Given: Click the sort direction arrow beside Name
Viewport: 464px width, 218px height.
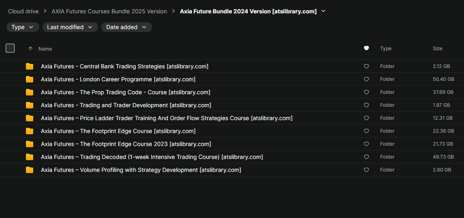Looking at the screenshot, I should tap(30, 49).
